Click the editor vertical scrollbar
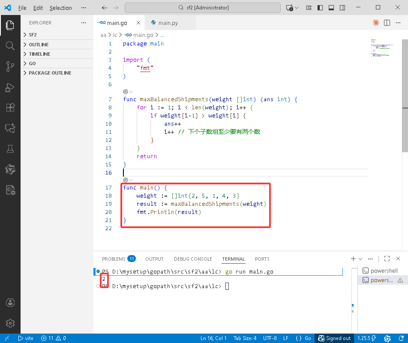The image size is (408, 343). click(x=405, y=96)
